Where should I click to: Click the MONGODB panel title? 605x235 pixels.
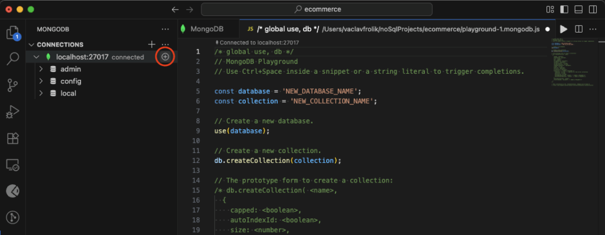click(53, 29)
